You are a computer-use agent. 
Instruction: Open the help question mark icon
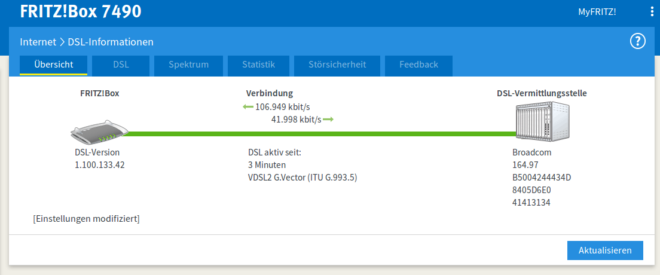[x=638, y=41]
